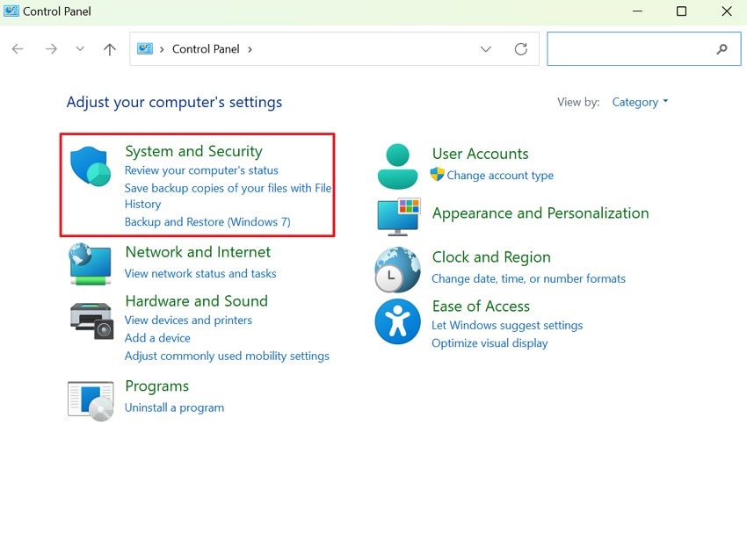Image resolution: width=747 pixels, height=555 pixels.
Task: Open Review your computer's status
Action: tap(201, 170)
